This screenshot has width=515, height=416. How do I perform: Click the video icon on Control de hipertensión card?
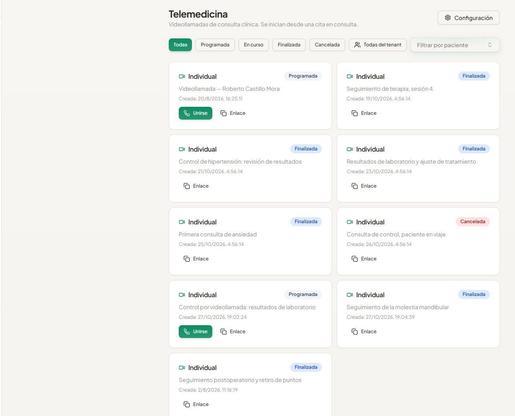(182, 149)
